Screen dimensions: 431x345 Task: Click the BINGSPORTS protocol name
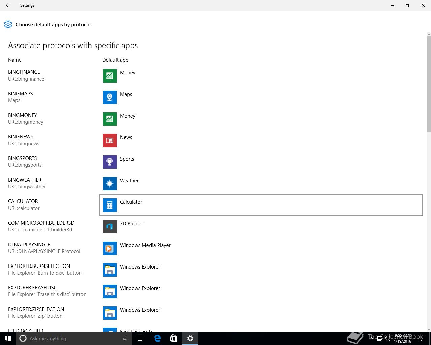point(23,158)
